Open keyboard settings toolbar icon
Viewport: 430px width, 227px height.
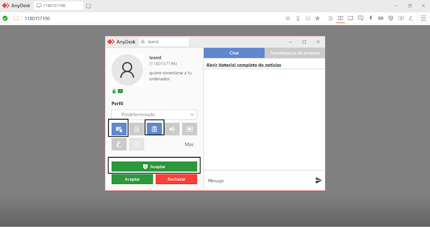pos(381,18)
